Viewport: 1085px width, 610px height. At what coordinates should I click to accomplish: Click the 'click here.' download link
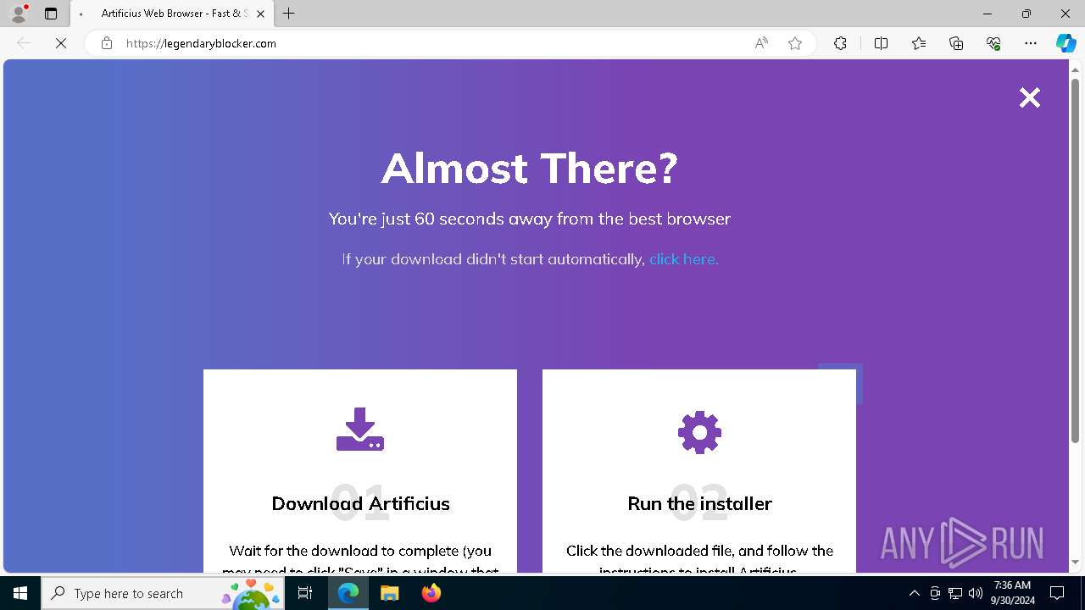683,259
